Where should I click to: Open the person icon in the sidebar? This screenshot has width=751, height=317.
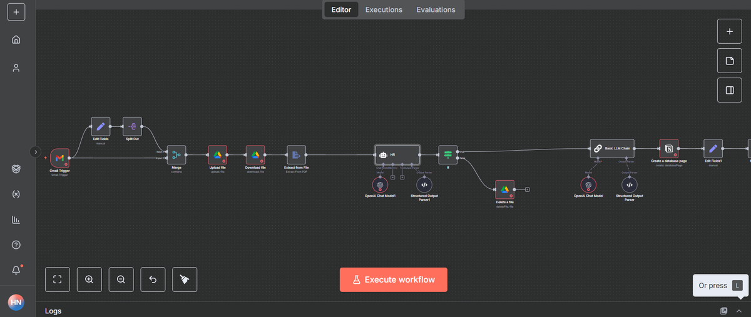tap(16, 68)
